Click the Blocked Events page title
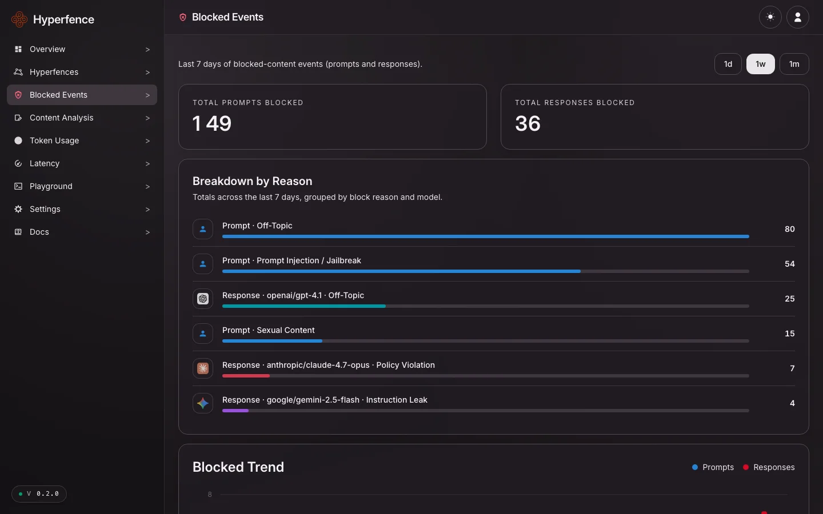 coord(227,17)
